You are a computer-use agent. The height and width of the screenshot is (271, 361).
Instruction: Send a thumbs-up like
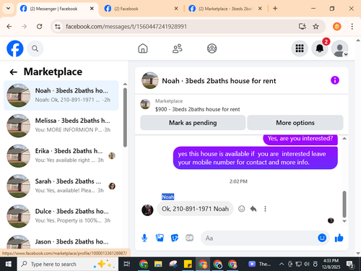tap(339, 238)
